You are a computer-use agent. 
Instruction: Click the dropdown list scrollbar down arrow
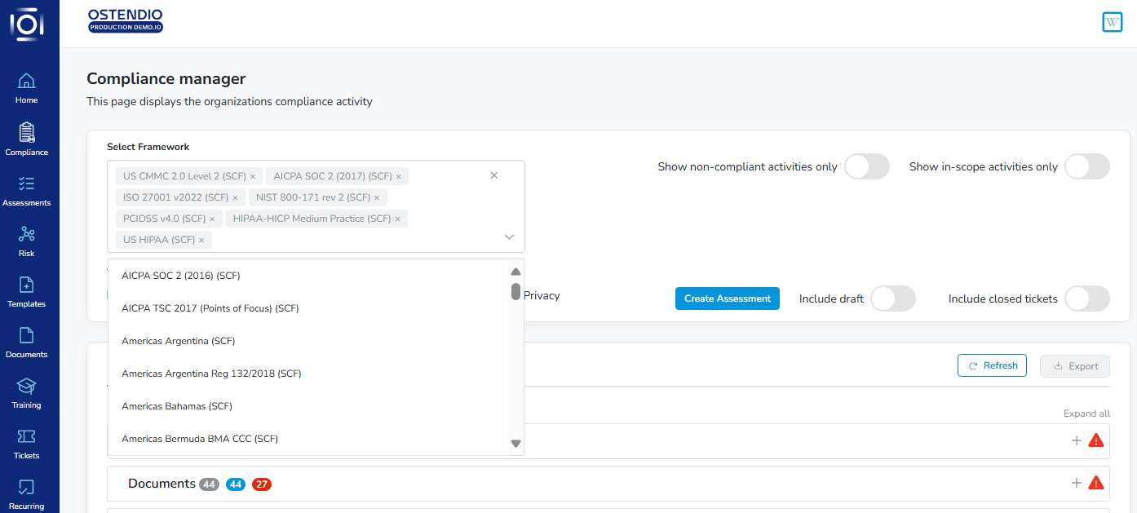click(515, 444)
